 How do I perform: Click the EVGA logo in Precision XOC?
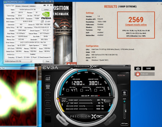50,68
